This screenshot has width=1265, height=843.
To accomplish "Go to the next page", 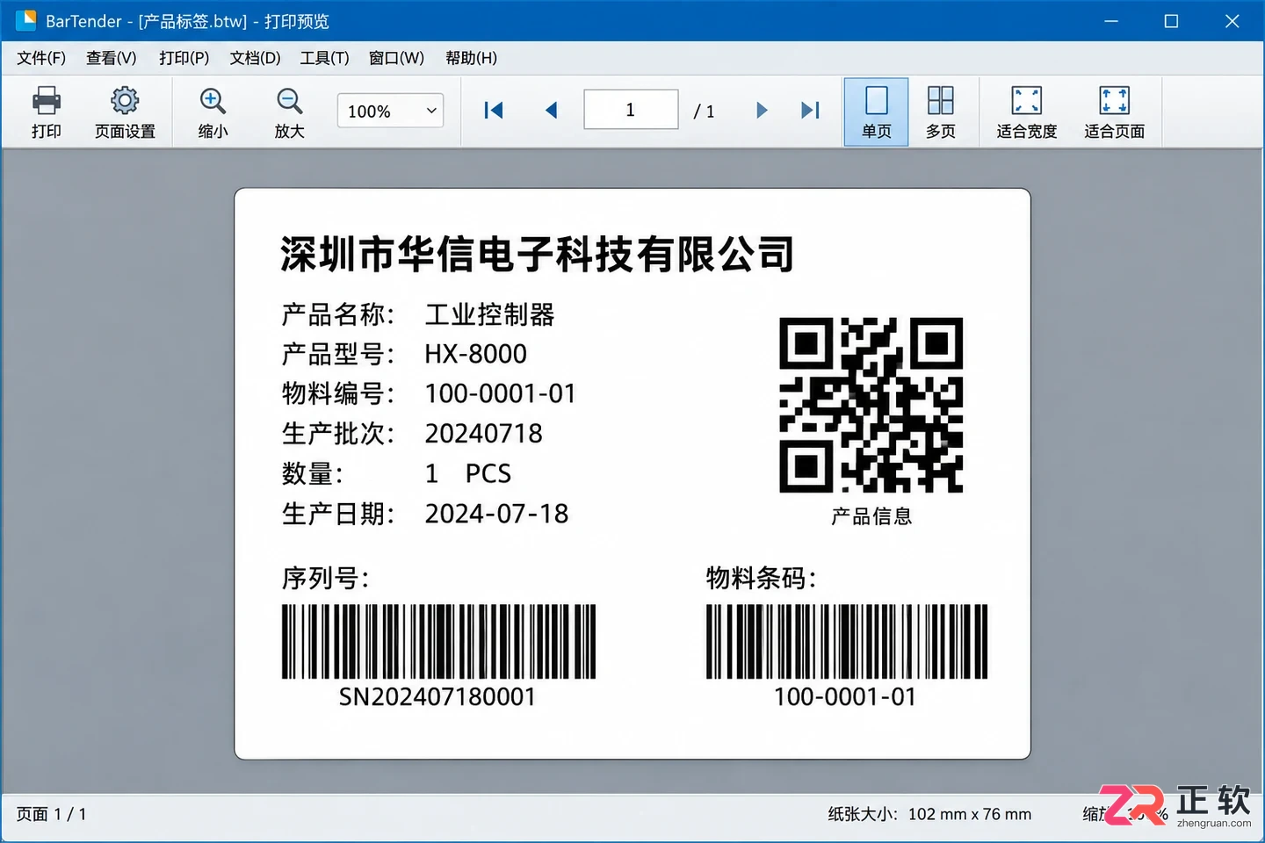I will pyautogui.click(x=762, y=110).
